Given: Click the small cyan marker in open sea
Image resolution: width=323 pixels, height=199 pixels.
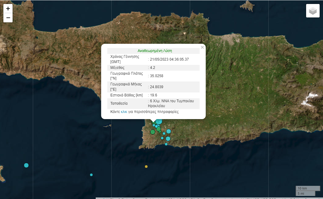Looking at the screenshot, I should [91, 175].
